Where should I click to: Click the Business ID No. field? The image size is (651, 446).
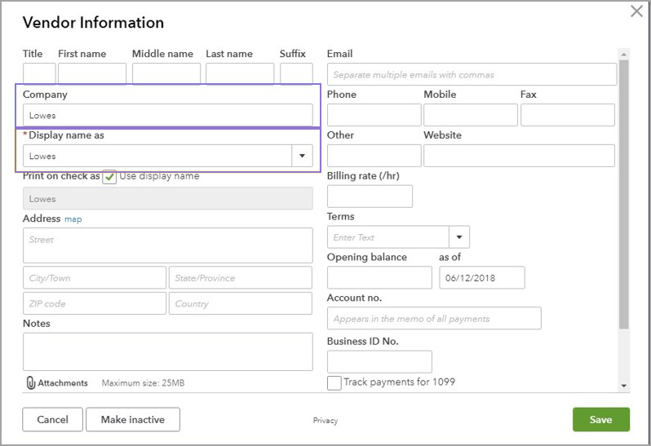[379, 362]
